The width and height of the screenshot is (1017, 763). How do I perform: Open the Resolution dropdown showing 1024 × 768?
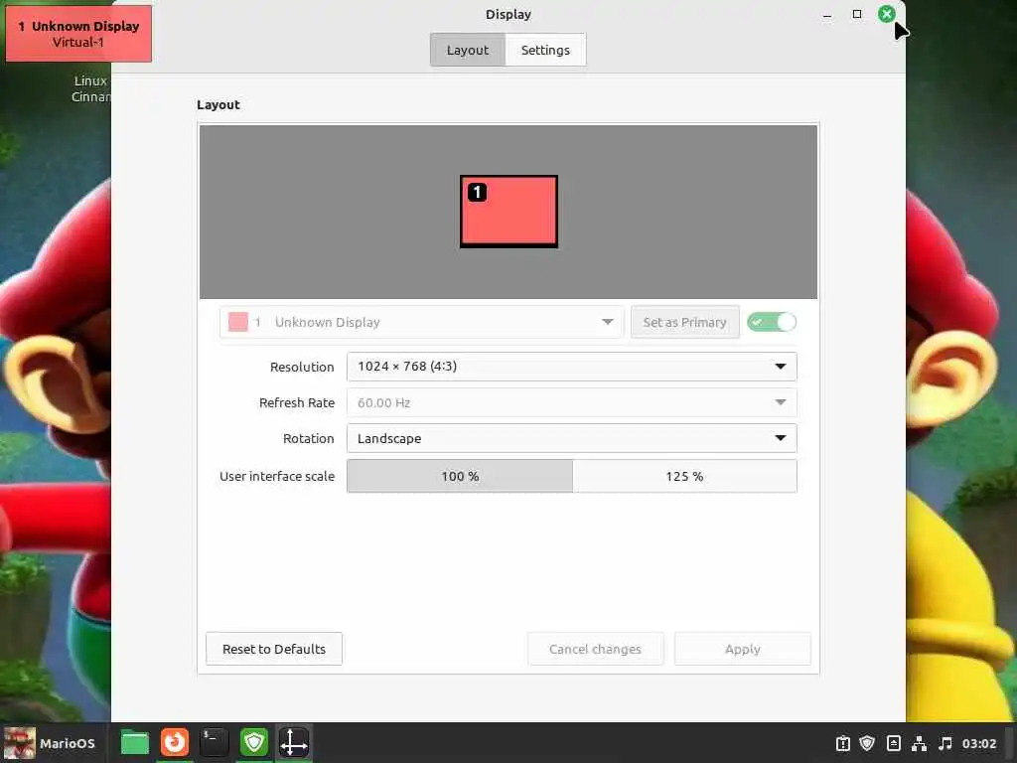point(571,367)
